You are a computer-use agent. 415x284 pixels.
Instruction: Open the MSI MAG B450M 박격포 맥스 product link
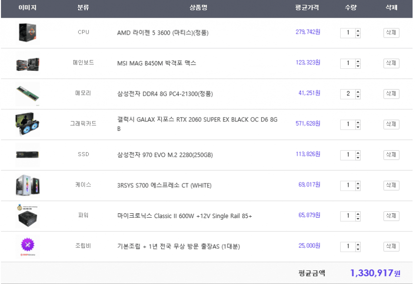(156, 63)
